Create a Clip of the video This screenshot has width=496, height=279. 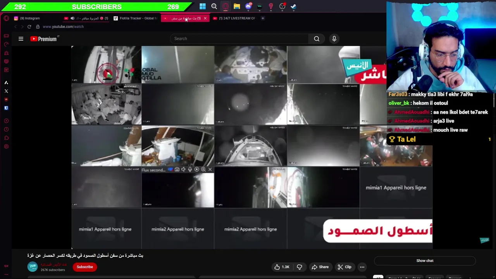pyautogui.click(x=344, y=267)
